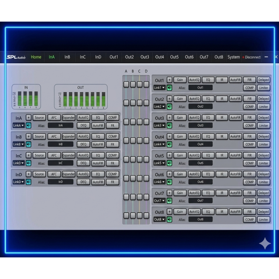Image resolution: width=279 pixels, height=279 pixels.
Task: Go to the Home tab
Action: [36, 57]
